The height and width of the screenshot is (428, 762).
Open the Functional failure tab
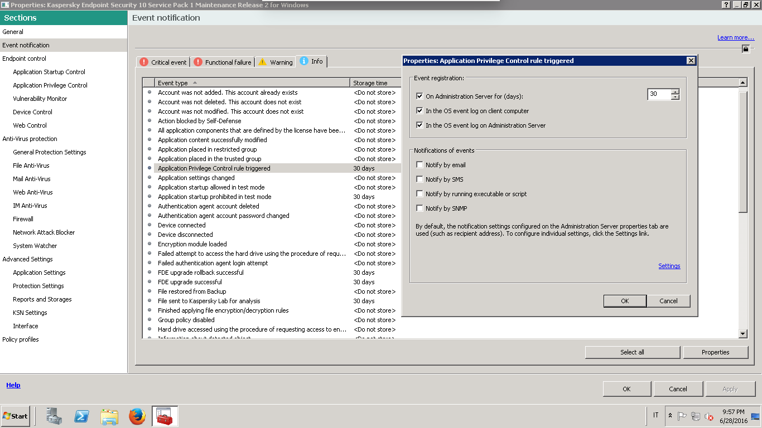223,62
